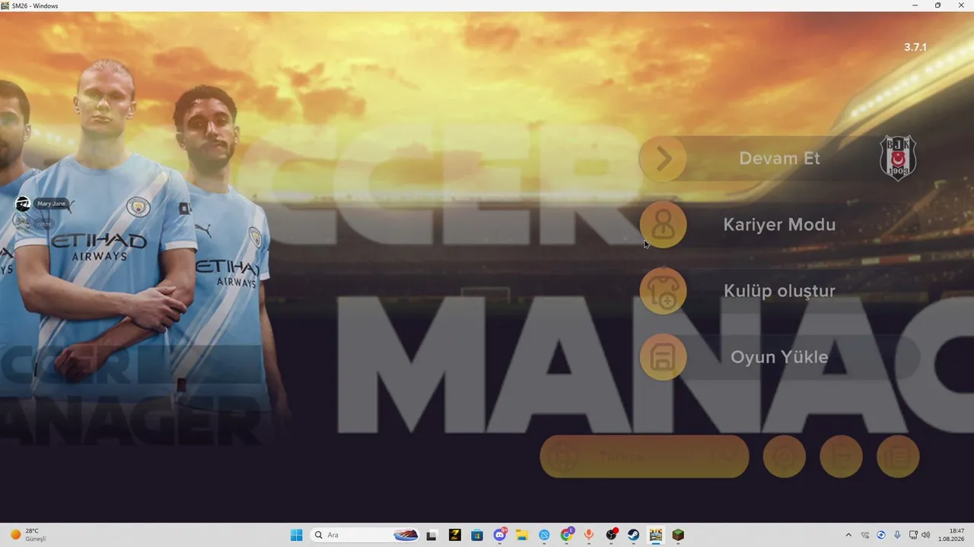Image resolution: width=974 pixels, height=547 pixels.
Task: Click the manager icon for Kariyer Modu
Action: (x=663, y=225)
